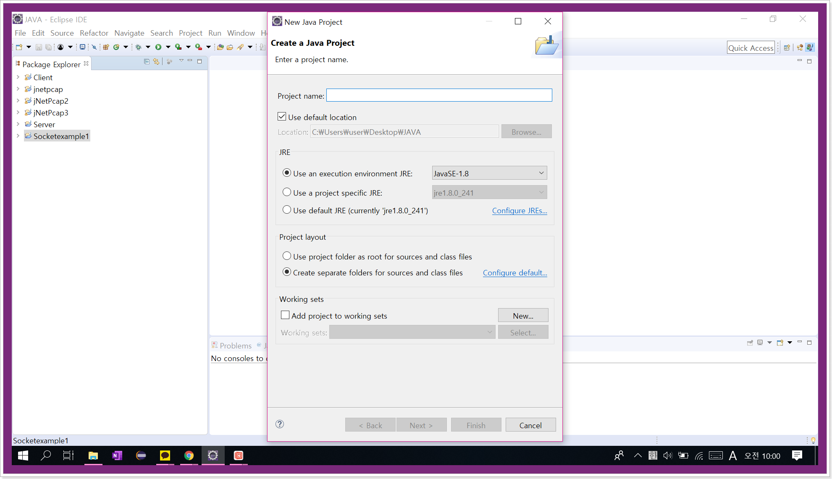The height and width of the screenshot is (479, 832).
Task: Open the File menu
Action: (20, 33)
